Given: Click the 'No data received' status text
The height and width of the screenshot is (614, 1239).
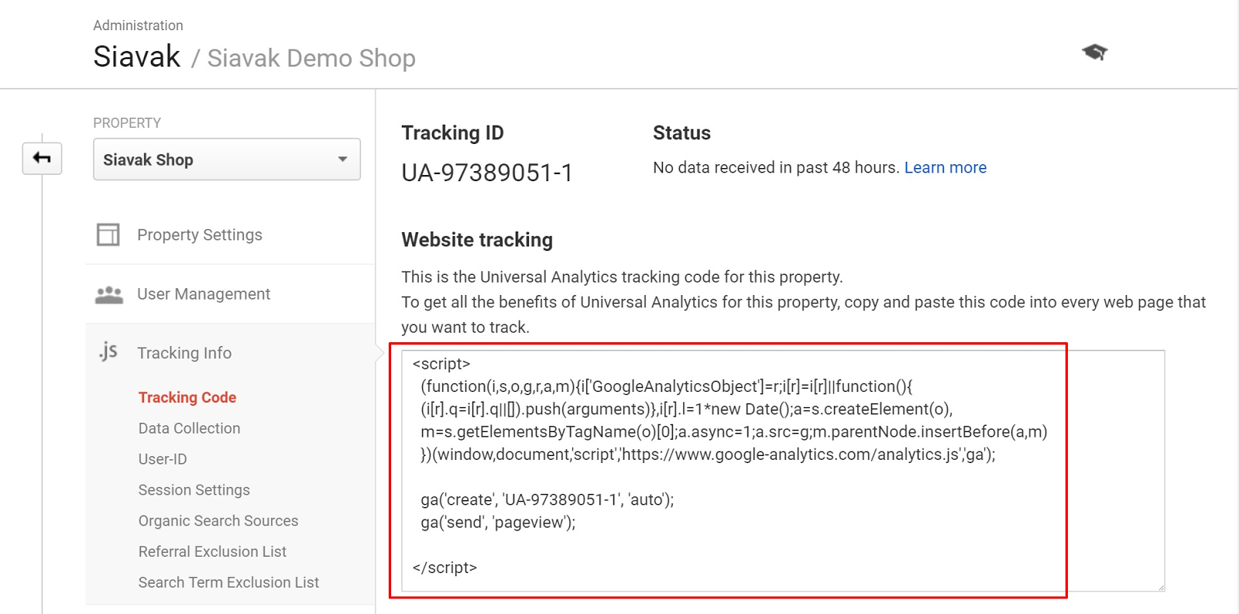Looking at the screenshot, I should click(x=776, y=167).
